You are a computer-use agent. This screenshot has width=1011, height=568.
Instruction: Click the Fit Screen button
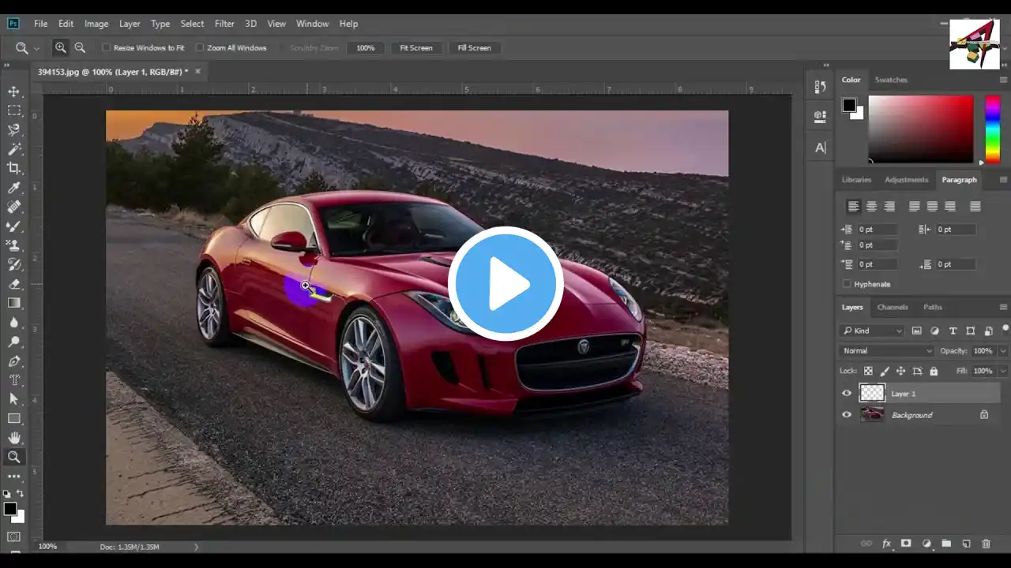click(415, 48)
